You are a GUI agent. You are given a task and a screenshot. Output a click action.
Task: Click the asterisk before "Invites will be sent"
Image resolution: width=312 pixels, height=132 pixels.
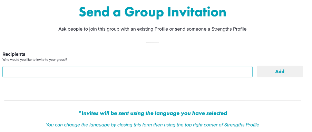pyautogui.click(x=80, y=112)
